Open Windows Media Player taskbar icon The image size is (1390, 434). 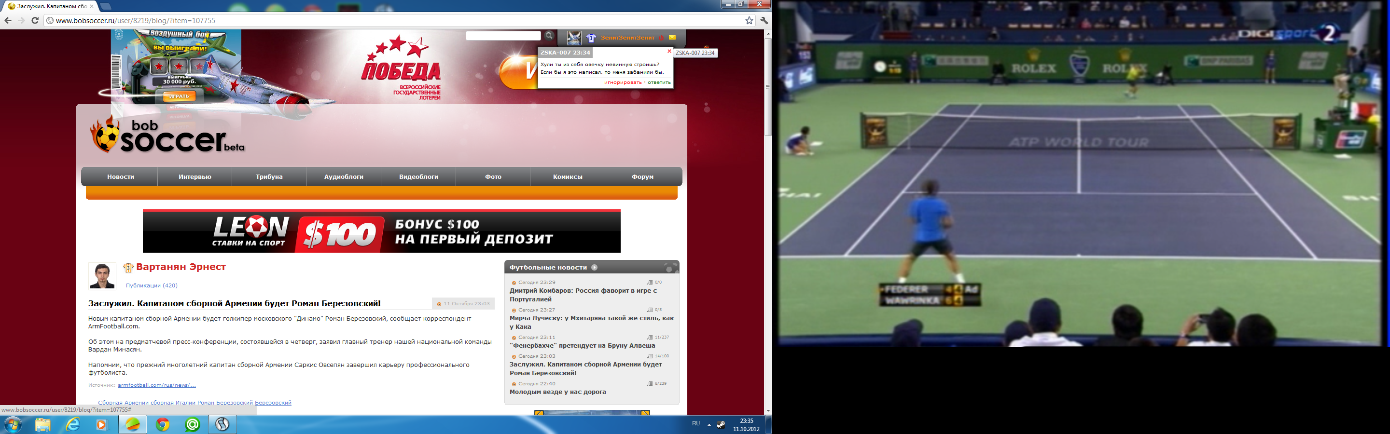point(102,425)
